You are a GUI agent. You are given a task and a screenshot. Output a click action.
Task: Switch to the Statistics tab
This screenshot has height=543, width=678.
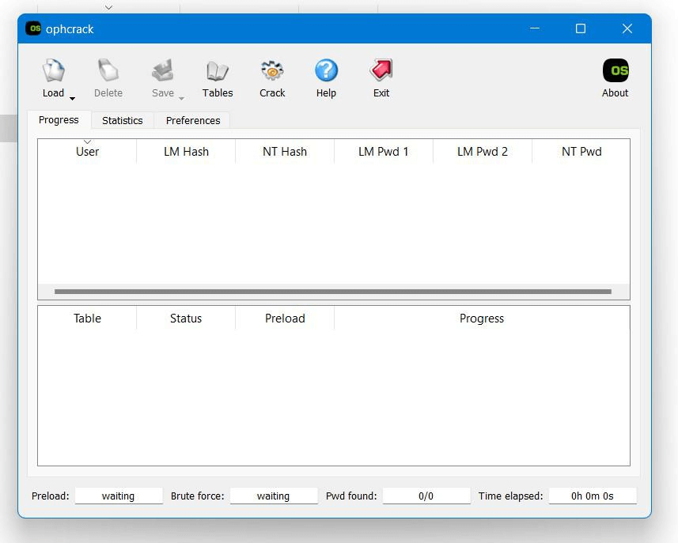point(123,120)
